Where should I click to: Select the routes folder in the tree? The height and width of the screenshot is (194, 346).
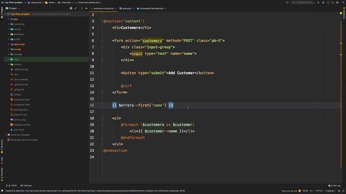pyautogui.click(x=17, y=49)
